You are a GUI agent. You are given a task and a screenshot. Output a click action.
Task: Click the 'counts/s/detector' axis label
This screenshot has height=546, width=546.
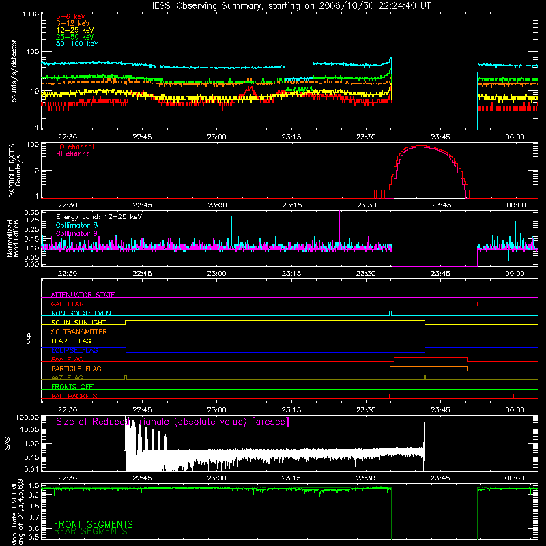coord(14,71)
